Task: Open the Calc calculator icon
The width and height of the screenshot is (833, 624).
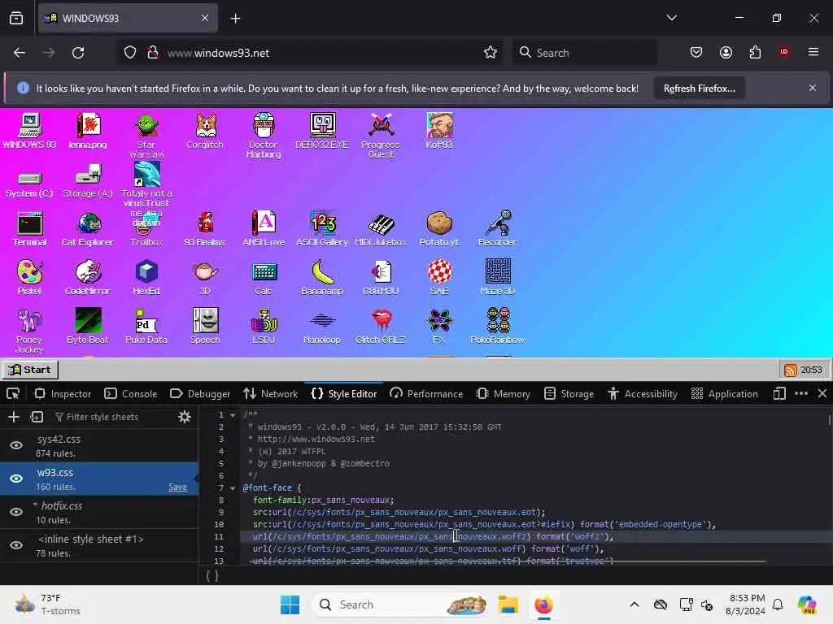Action: [264, 277]
